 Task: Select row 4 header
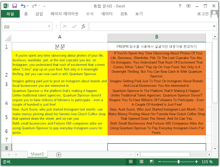(x=7, y=98)
